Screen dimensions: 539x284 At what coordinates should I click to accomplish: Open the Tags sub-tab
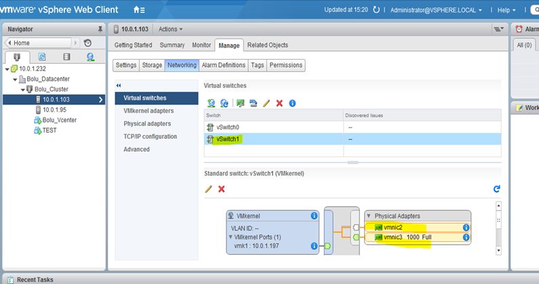257,65
